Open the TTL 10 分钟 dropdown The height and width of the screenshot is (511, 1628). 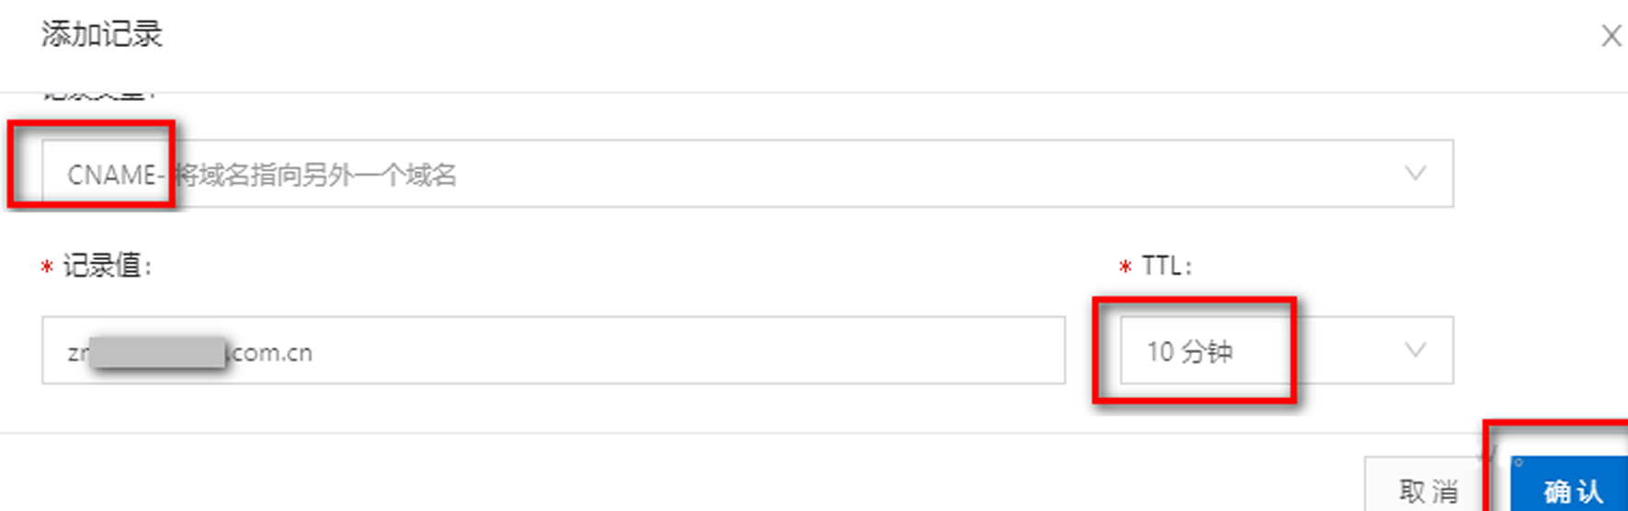[x=1286, y=351]
